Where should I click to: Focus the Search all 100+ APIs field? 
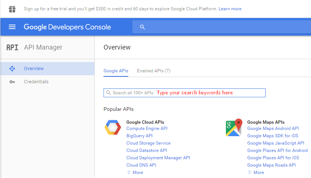coord(185,93)
